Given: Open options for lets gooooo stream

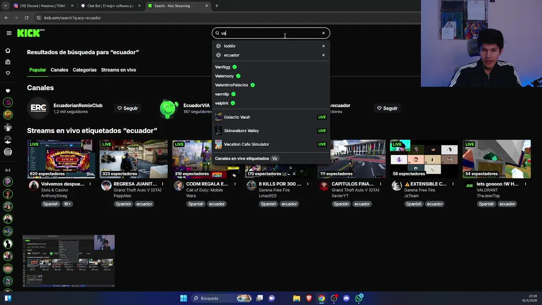Looking at the screenshot, I should pyautogui.click(x=525, y=184).
